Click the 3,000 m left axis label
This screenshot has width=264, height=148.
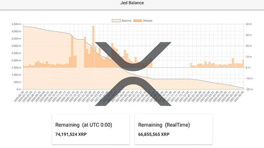pos(16,46)
